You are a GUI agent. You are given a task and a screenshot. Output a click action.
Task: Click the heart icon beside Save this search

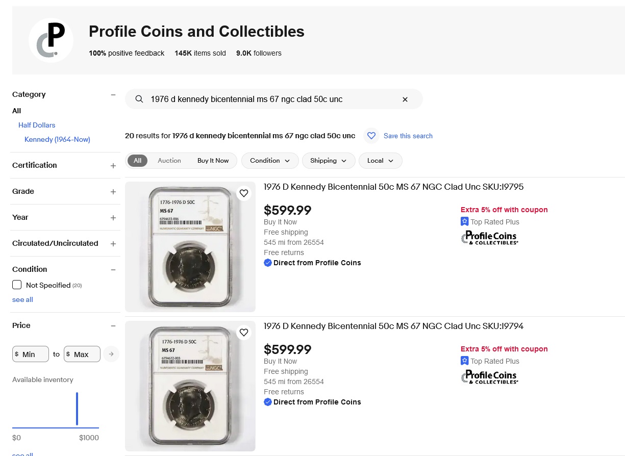[x=371, y=136]
